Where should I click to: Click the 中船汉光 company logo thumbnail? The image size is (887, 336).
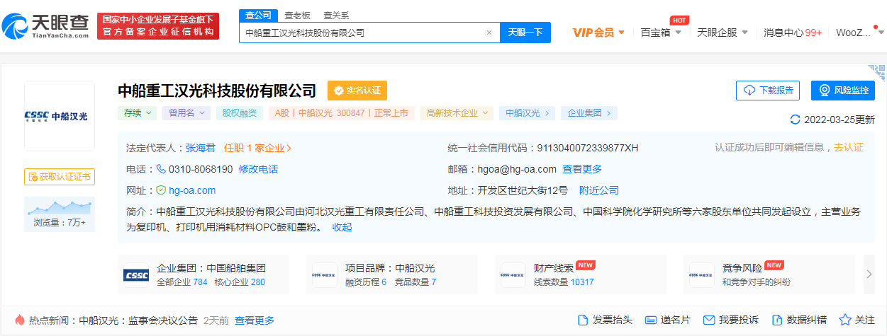(x=60, y=116)
